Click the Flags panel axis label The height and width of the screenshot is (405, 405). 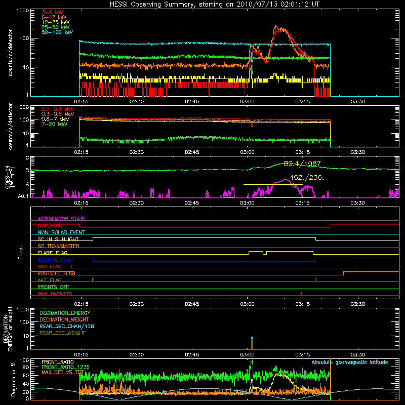point(21,253)
